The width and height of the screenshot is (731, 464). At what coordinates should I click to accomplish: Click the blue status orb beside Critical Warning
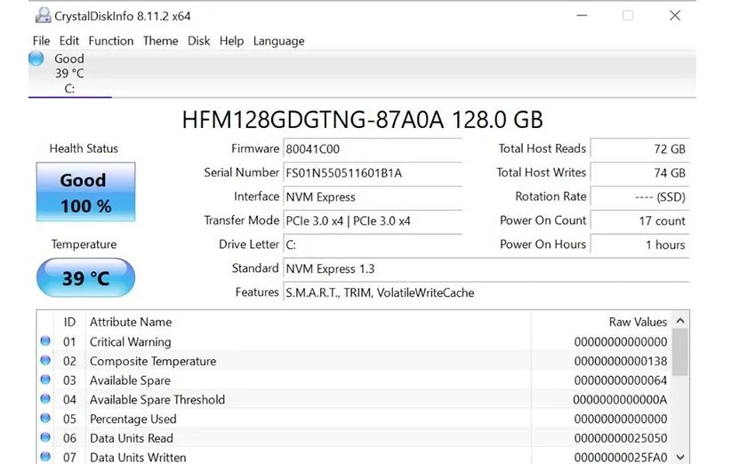(x=45, y=341)
